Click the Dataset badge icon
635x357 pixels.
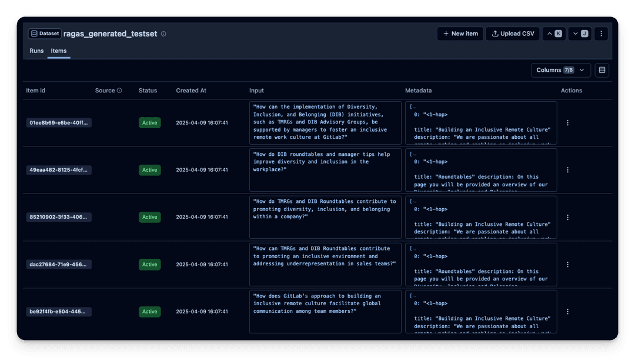pyautogui.click(x=35, y=34)
